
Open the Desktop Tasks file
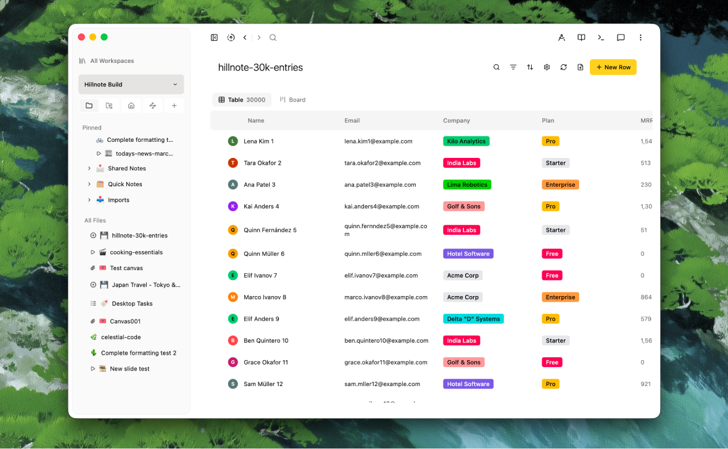[132, 303]
